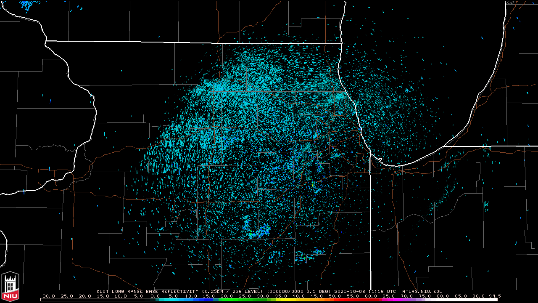
Task: Select the 'KLOT LONG RANGE BASE REFLECTIVITY' caption
Action: (148, 291)
